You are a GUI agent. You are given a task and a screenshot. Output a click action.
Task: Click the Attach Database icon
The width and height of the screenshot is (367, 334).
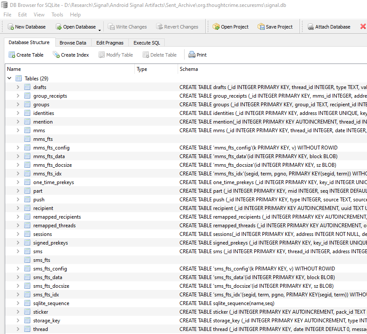coord(311,27)
